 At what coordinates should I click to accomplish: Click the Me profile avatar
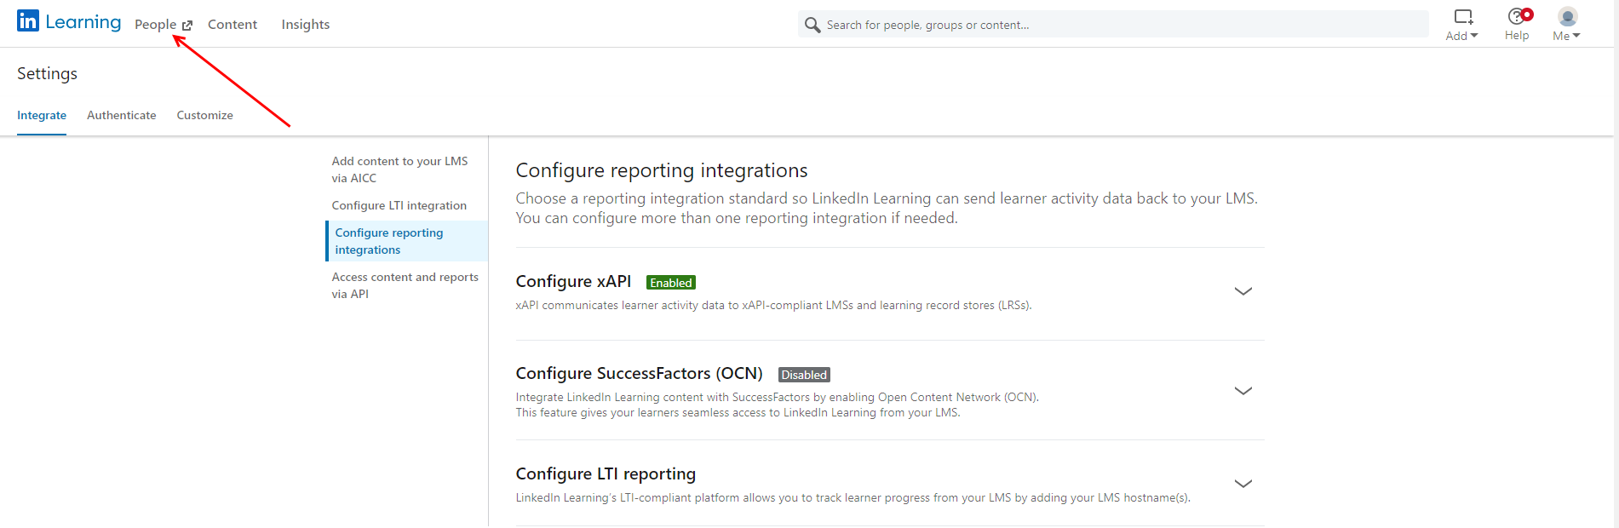coord(1568,16)
